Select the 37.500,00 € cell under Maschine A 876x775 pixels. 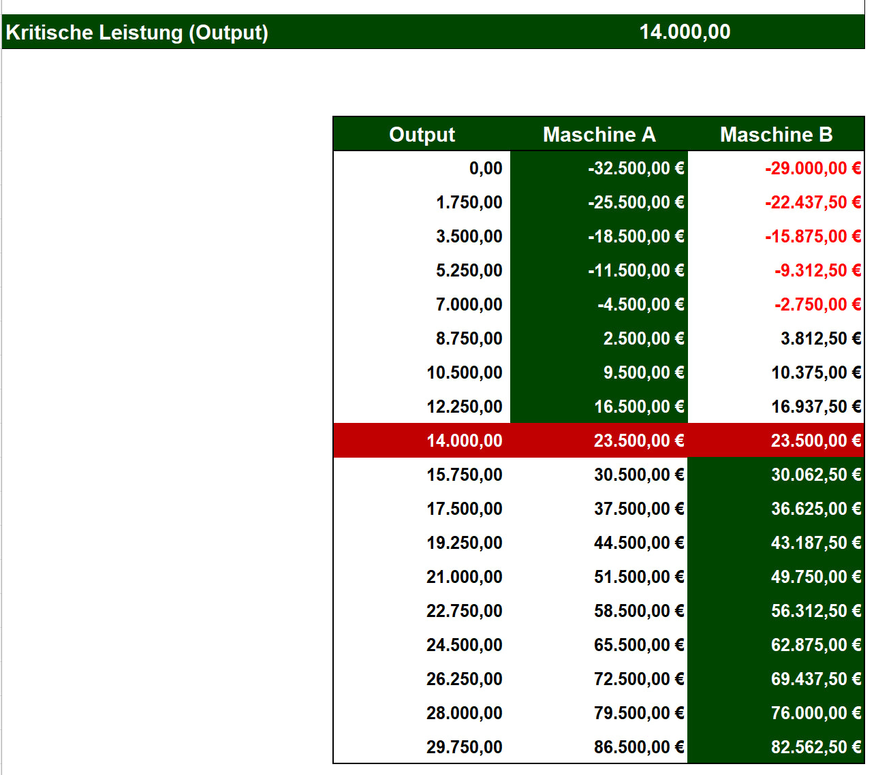pos(640,509)
